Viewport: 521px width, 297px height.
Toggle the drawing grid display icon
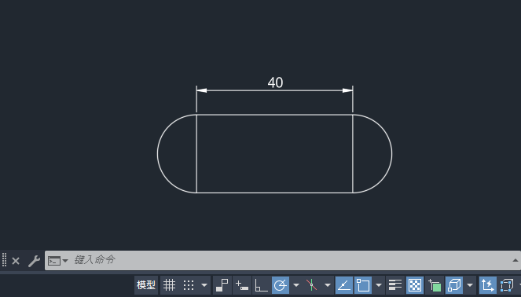[x=169, y=285]
